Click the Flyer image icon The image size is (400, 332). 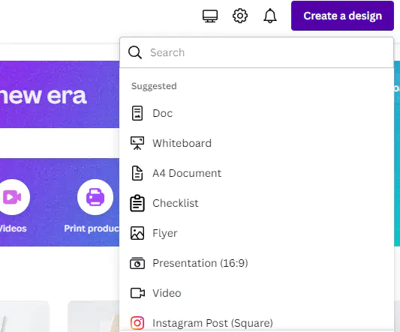[x=137, y=233]
